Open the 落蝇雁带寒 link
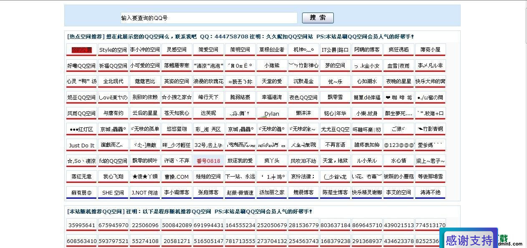Screen dimensions: 527x248 coord(177,66)
